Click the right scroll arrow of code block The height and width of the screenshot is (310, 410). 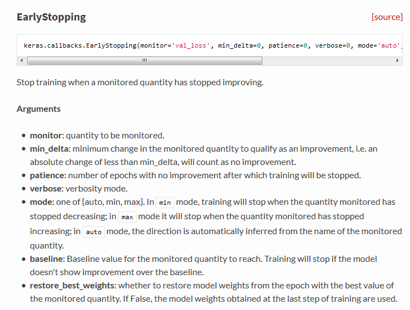pos(398,60)
